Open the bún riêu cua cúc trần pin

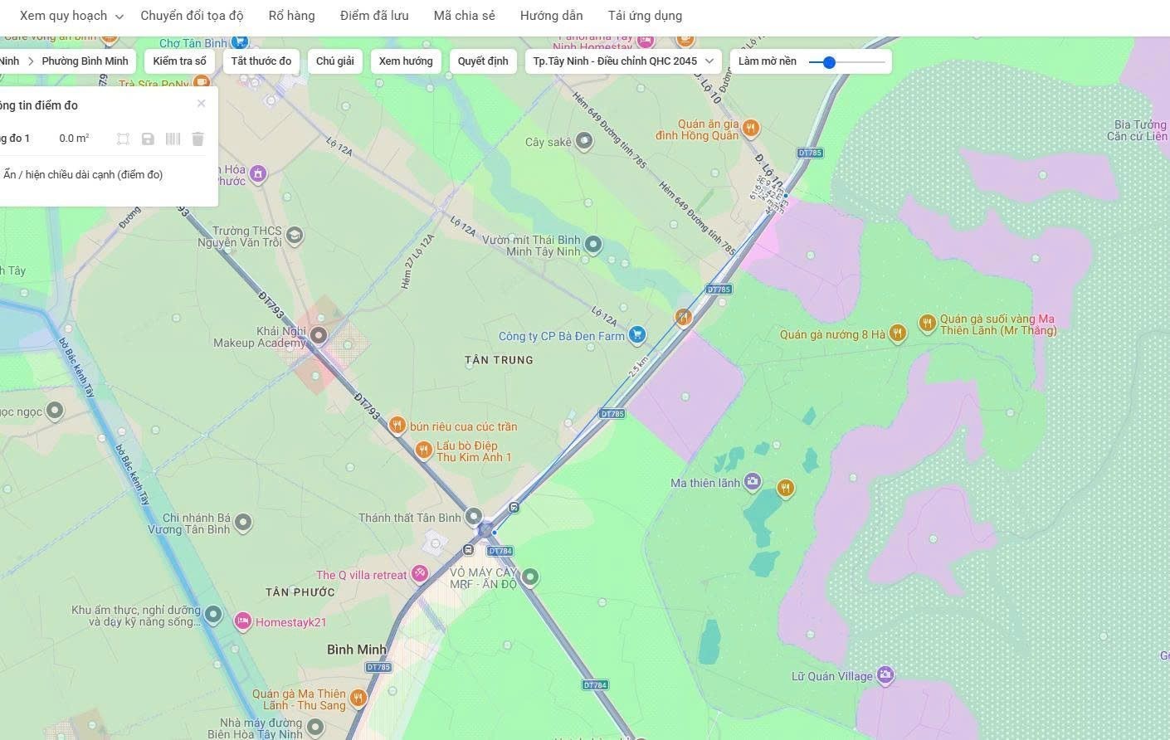click(x=397, y=426)
